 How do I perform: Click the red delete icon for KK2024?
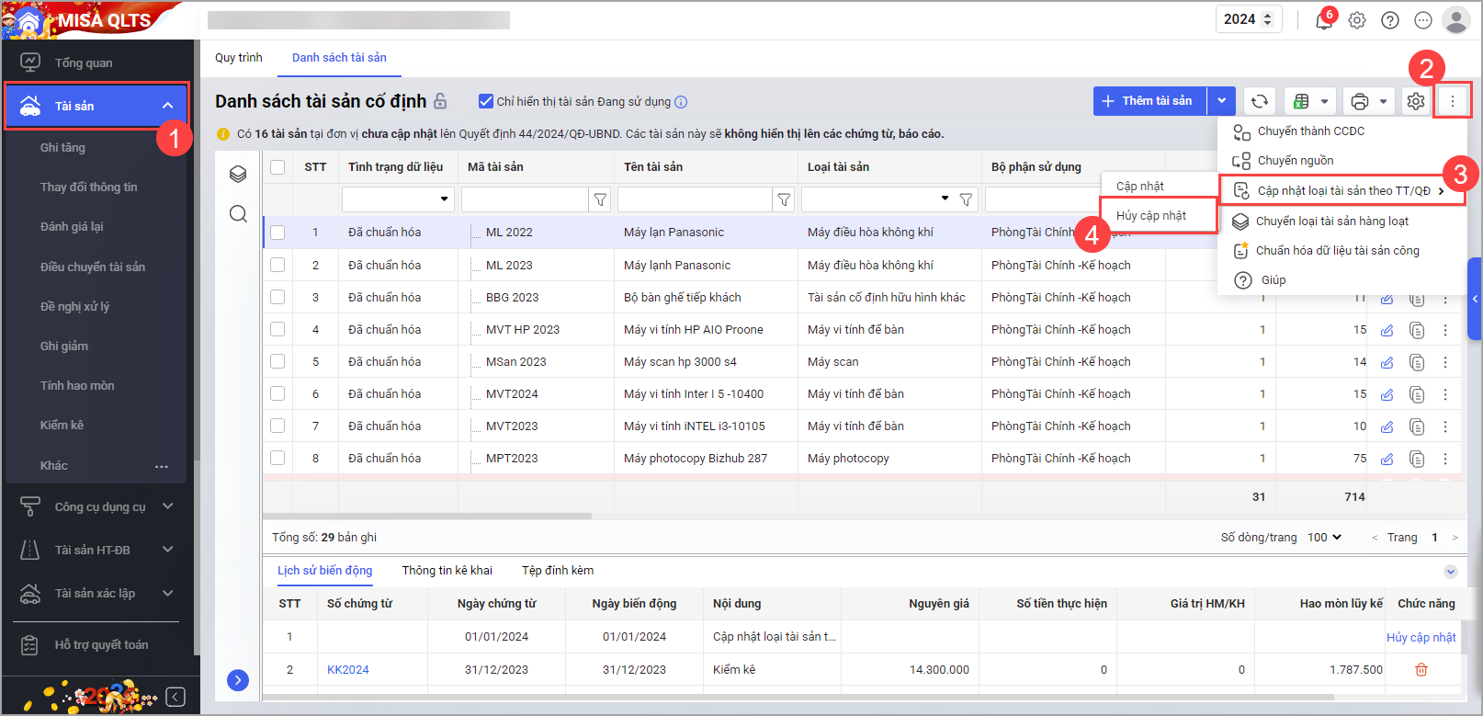(1421, 670)
